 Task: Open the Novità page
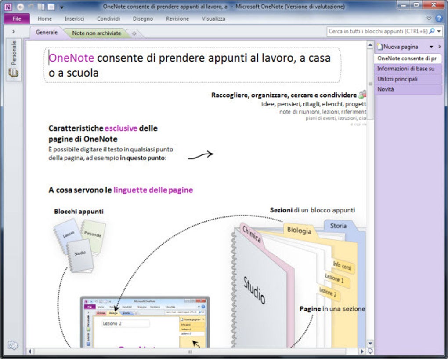[x=408, y=89]
